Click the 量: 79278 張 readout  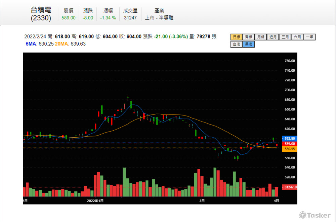(x=203, y=36)
